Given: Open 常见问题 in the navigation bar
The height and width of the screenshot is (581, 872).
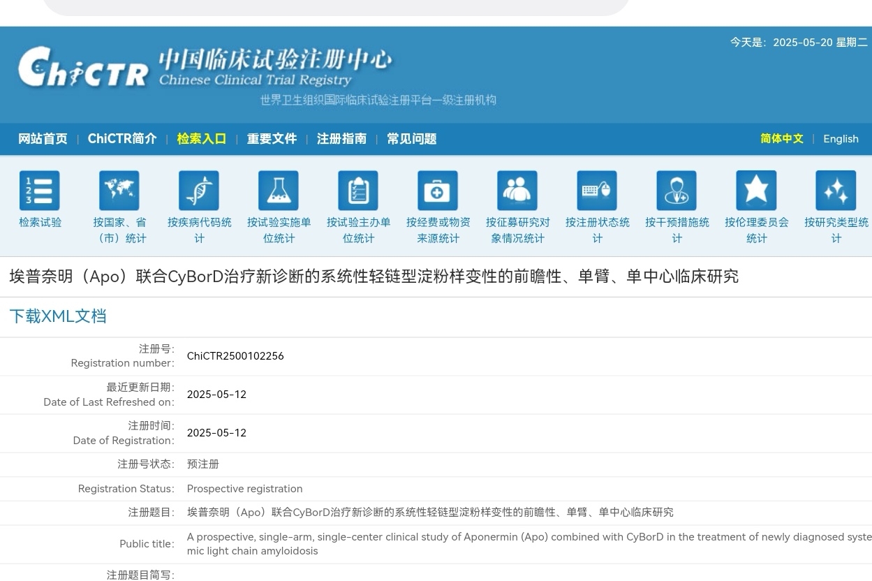Looking at the screenshot, I should (412, 139).
